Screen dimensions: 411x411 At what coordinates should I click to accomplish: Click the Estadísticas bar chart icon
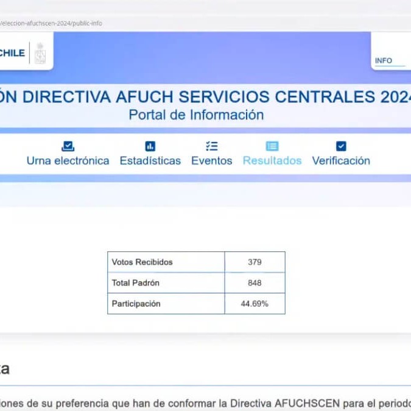(x=150, y=146)
